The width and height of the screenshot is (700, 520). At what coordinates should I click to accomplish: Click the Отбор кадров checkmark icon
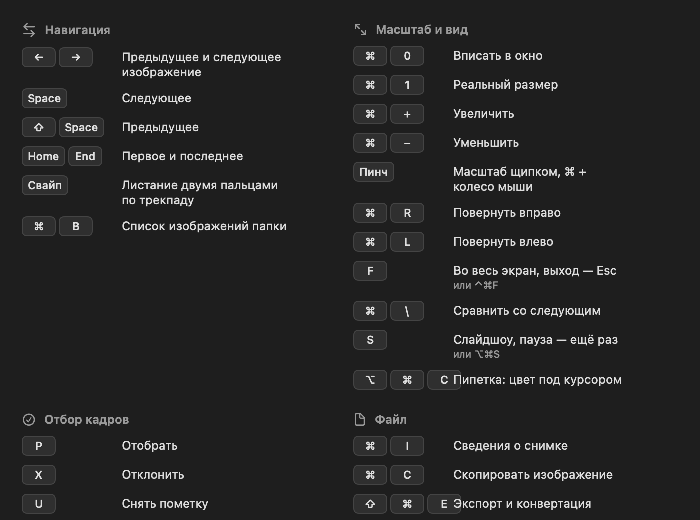(29, 420)
